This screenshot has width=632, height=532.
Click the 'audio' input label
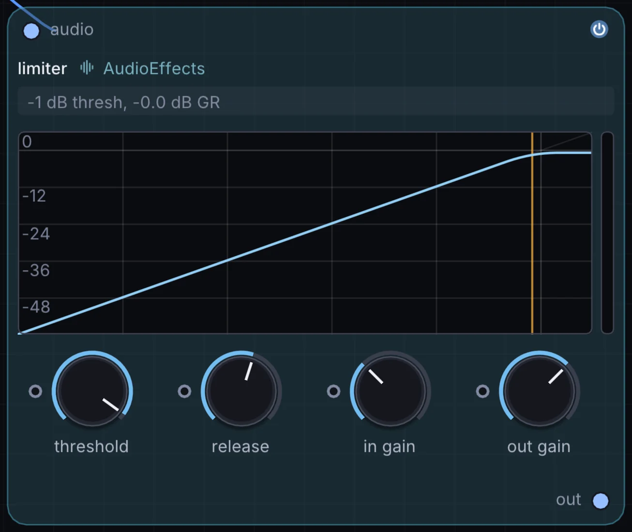pos(72,30)
